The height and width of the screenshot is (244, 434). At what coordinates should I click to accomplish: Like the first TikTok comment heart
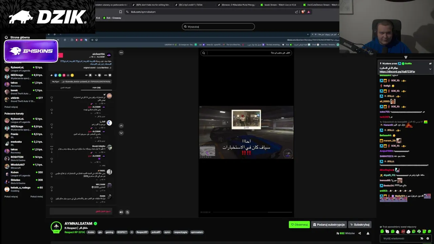(52, 98)
